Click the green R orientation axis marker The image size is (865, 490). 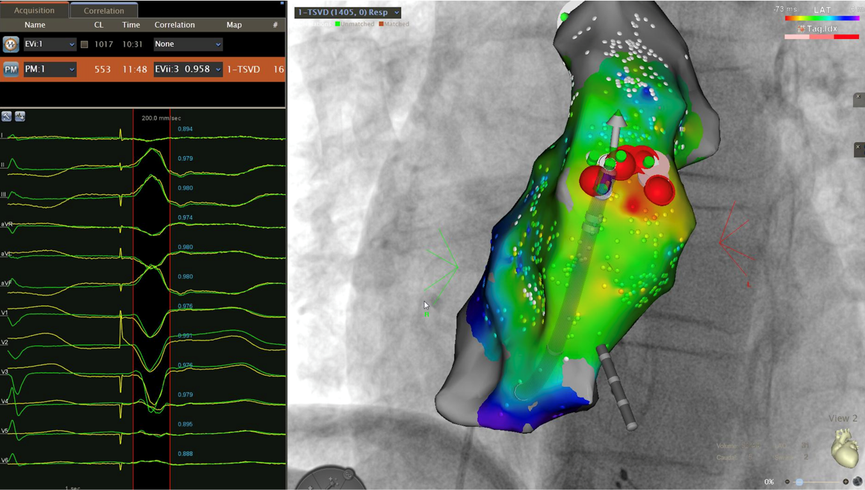click(426, 314)
